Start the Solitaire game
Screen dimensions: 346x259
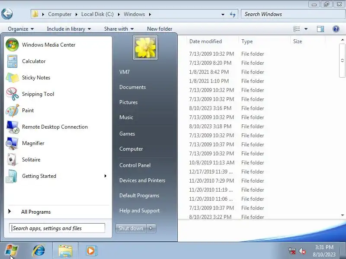click(58, 160)
